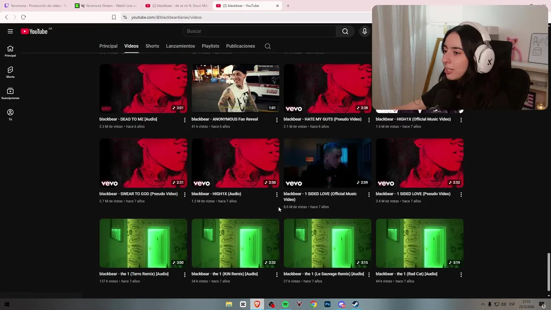Switch to blackbear - do re mi tab
This screenshot has height=310, width=551.
coord(176,6)
